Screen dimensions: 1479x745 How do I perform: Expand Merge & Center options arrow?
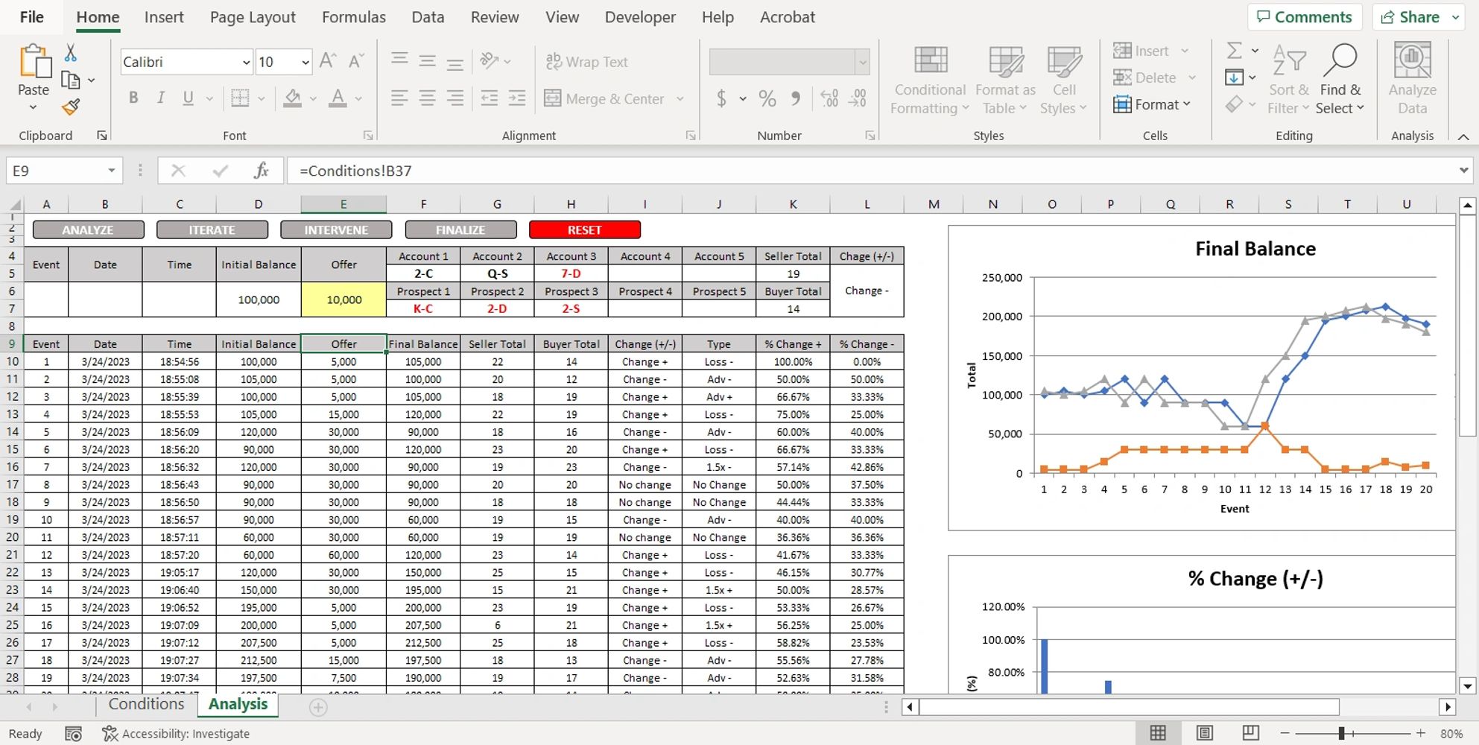[x=680, y=98]
